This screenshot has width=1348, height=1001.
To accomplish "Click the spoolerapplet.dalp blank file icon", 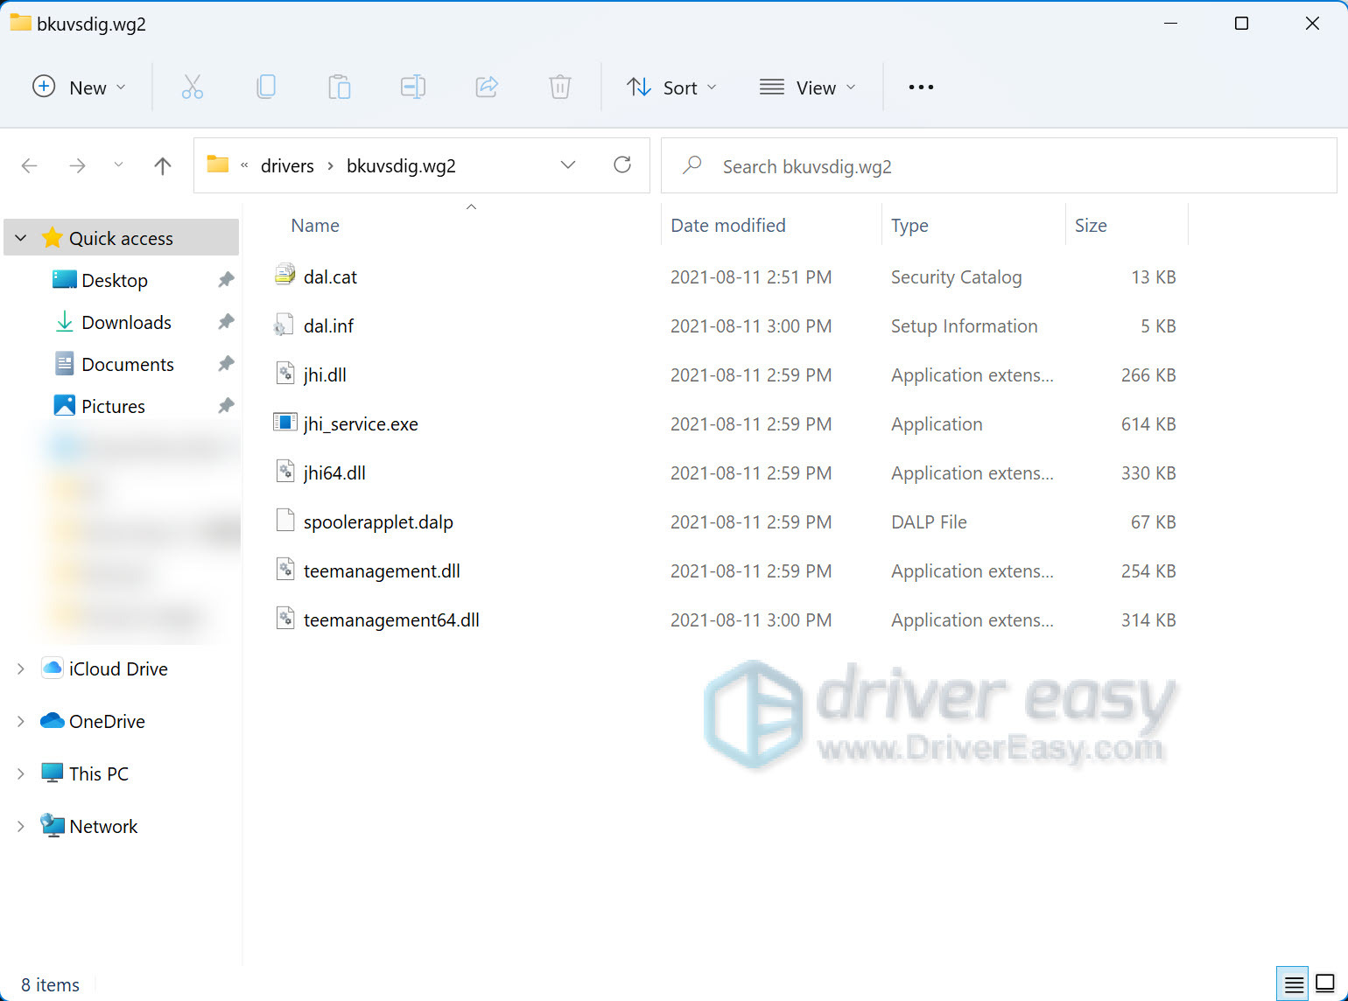I will [284, 521].
